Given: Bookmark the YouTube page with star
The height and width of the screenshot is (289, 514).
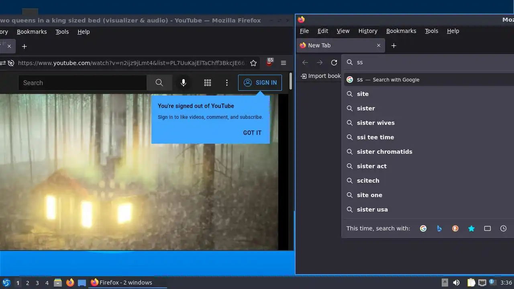Looking at the screenshot, I should click(253, 63).
